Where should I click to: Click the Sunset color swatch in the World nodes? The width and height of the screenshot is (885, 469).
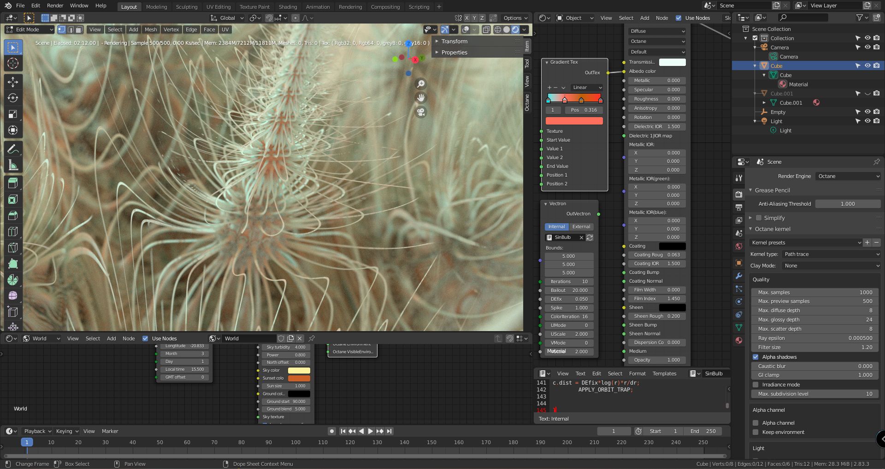tap(299, 378)
